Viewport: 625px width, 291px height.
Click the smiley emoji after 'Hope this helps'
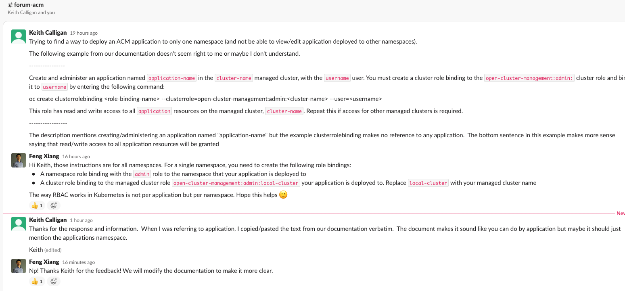pos(283,195)
